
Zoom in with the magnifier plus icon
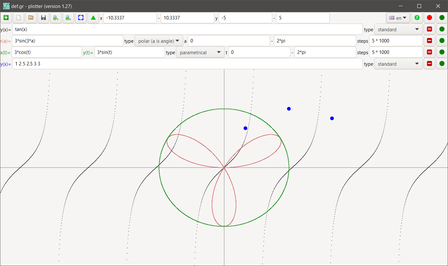click(56, 18)
